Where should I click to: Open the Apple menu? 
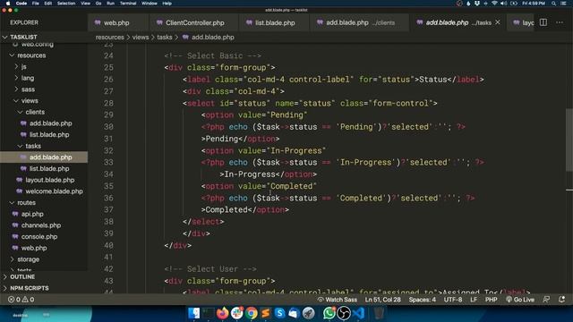pos(8,4)
